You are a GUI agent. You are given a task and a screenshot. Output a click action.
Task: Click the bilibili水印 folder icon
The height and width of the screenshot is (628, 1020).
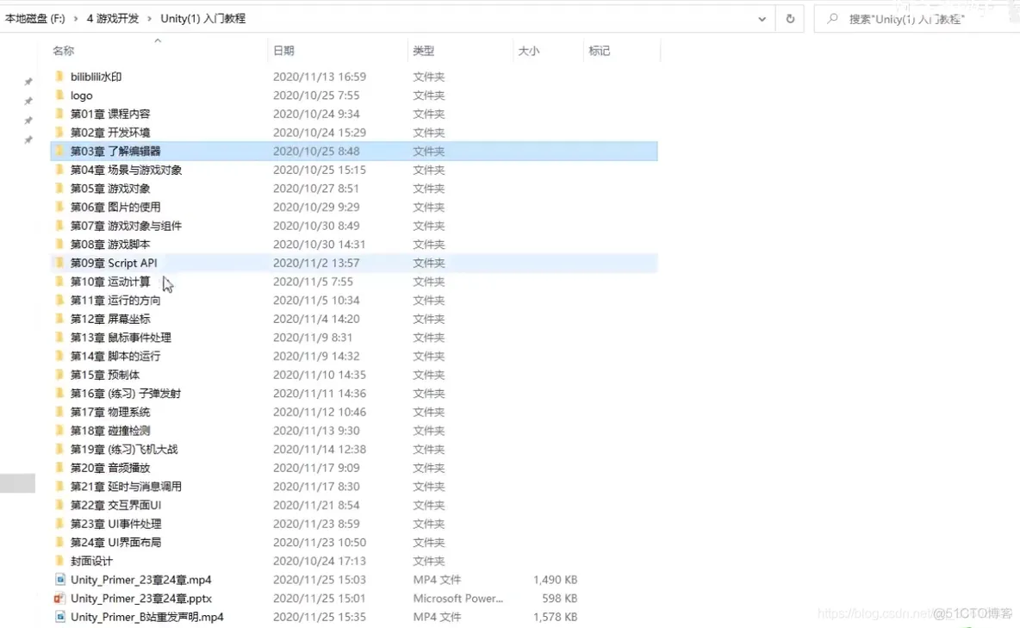point(59,77)
